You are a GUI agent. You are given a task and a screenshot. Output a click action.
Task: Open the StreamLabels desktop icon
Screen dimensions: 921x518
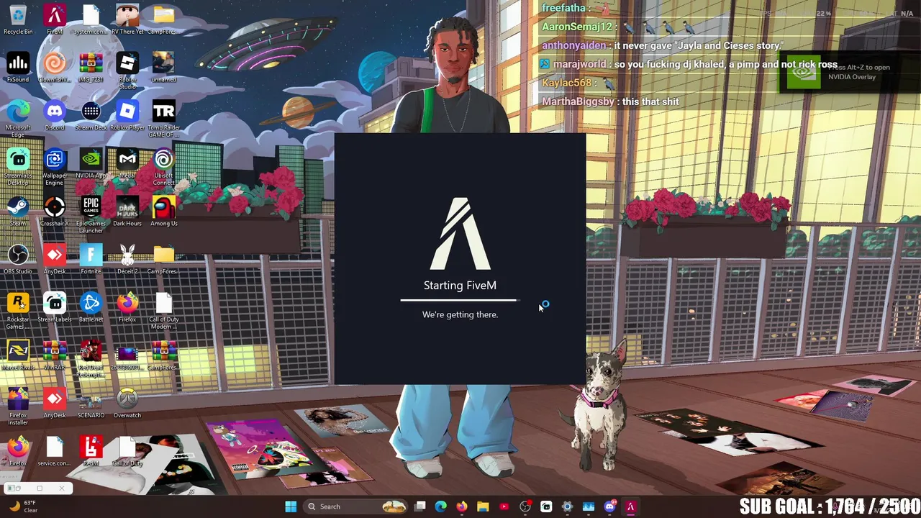[55, 308]
